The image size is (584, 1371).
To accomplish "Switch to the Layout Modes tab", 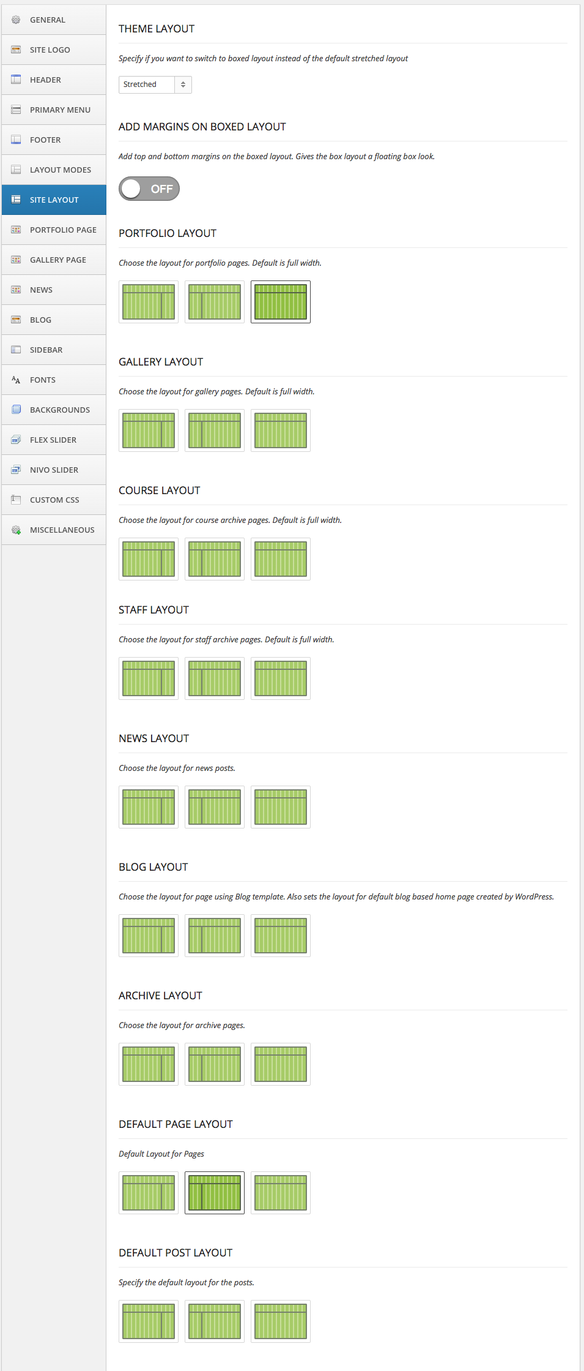I will [60, 170].
